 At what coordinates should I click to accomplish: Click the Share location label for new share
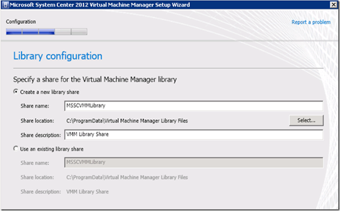[x=37, y=121]
